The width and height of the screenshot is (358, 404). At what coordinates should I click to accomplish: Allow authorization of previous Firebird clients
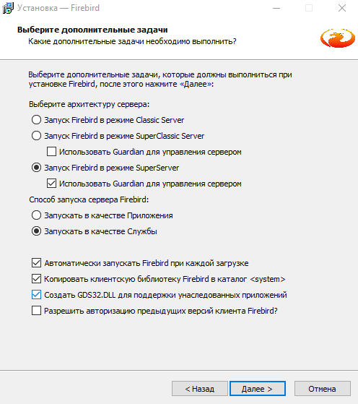point(36,311)
